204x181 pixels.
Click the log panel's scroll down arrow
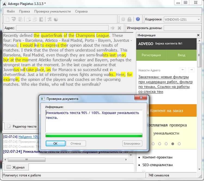pos(131,155)
